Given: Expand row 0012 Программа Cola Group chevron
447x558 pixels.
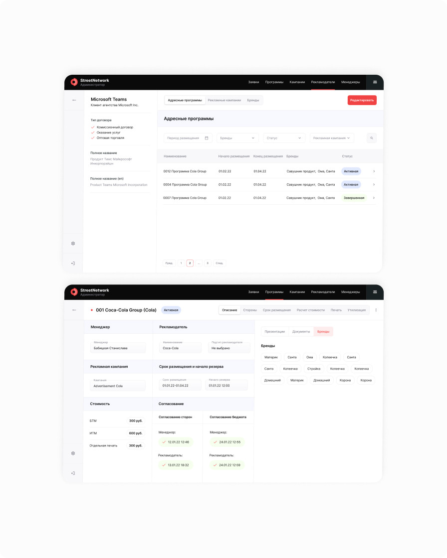Looking at the screenshot, I should [x=374, y=171].
